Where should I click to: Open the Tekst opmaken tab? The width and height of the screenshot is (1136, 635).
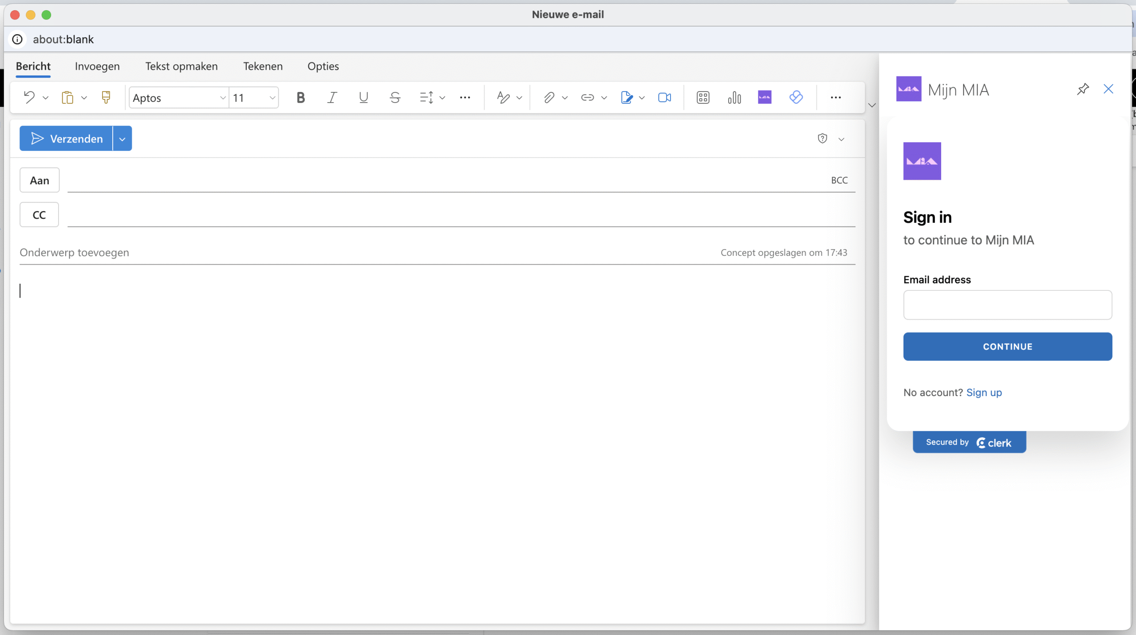[181, 66]
